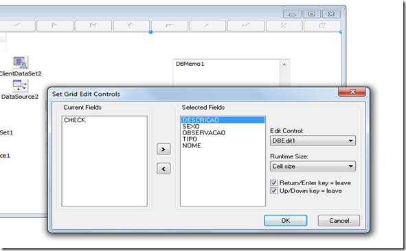The height and width of the screenshot is (251, 406).
Task: Click the navigator Next record arrow button
Action: coord(55,25)
